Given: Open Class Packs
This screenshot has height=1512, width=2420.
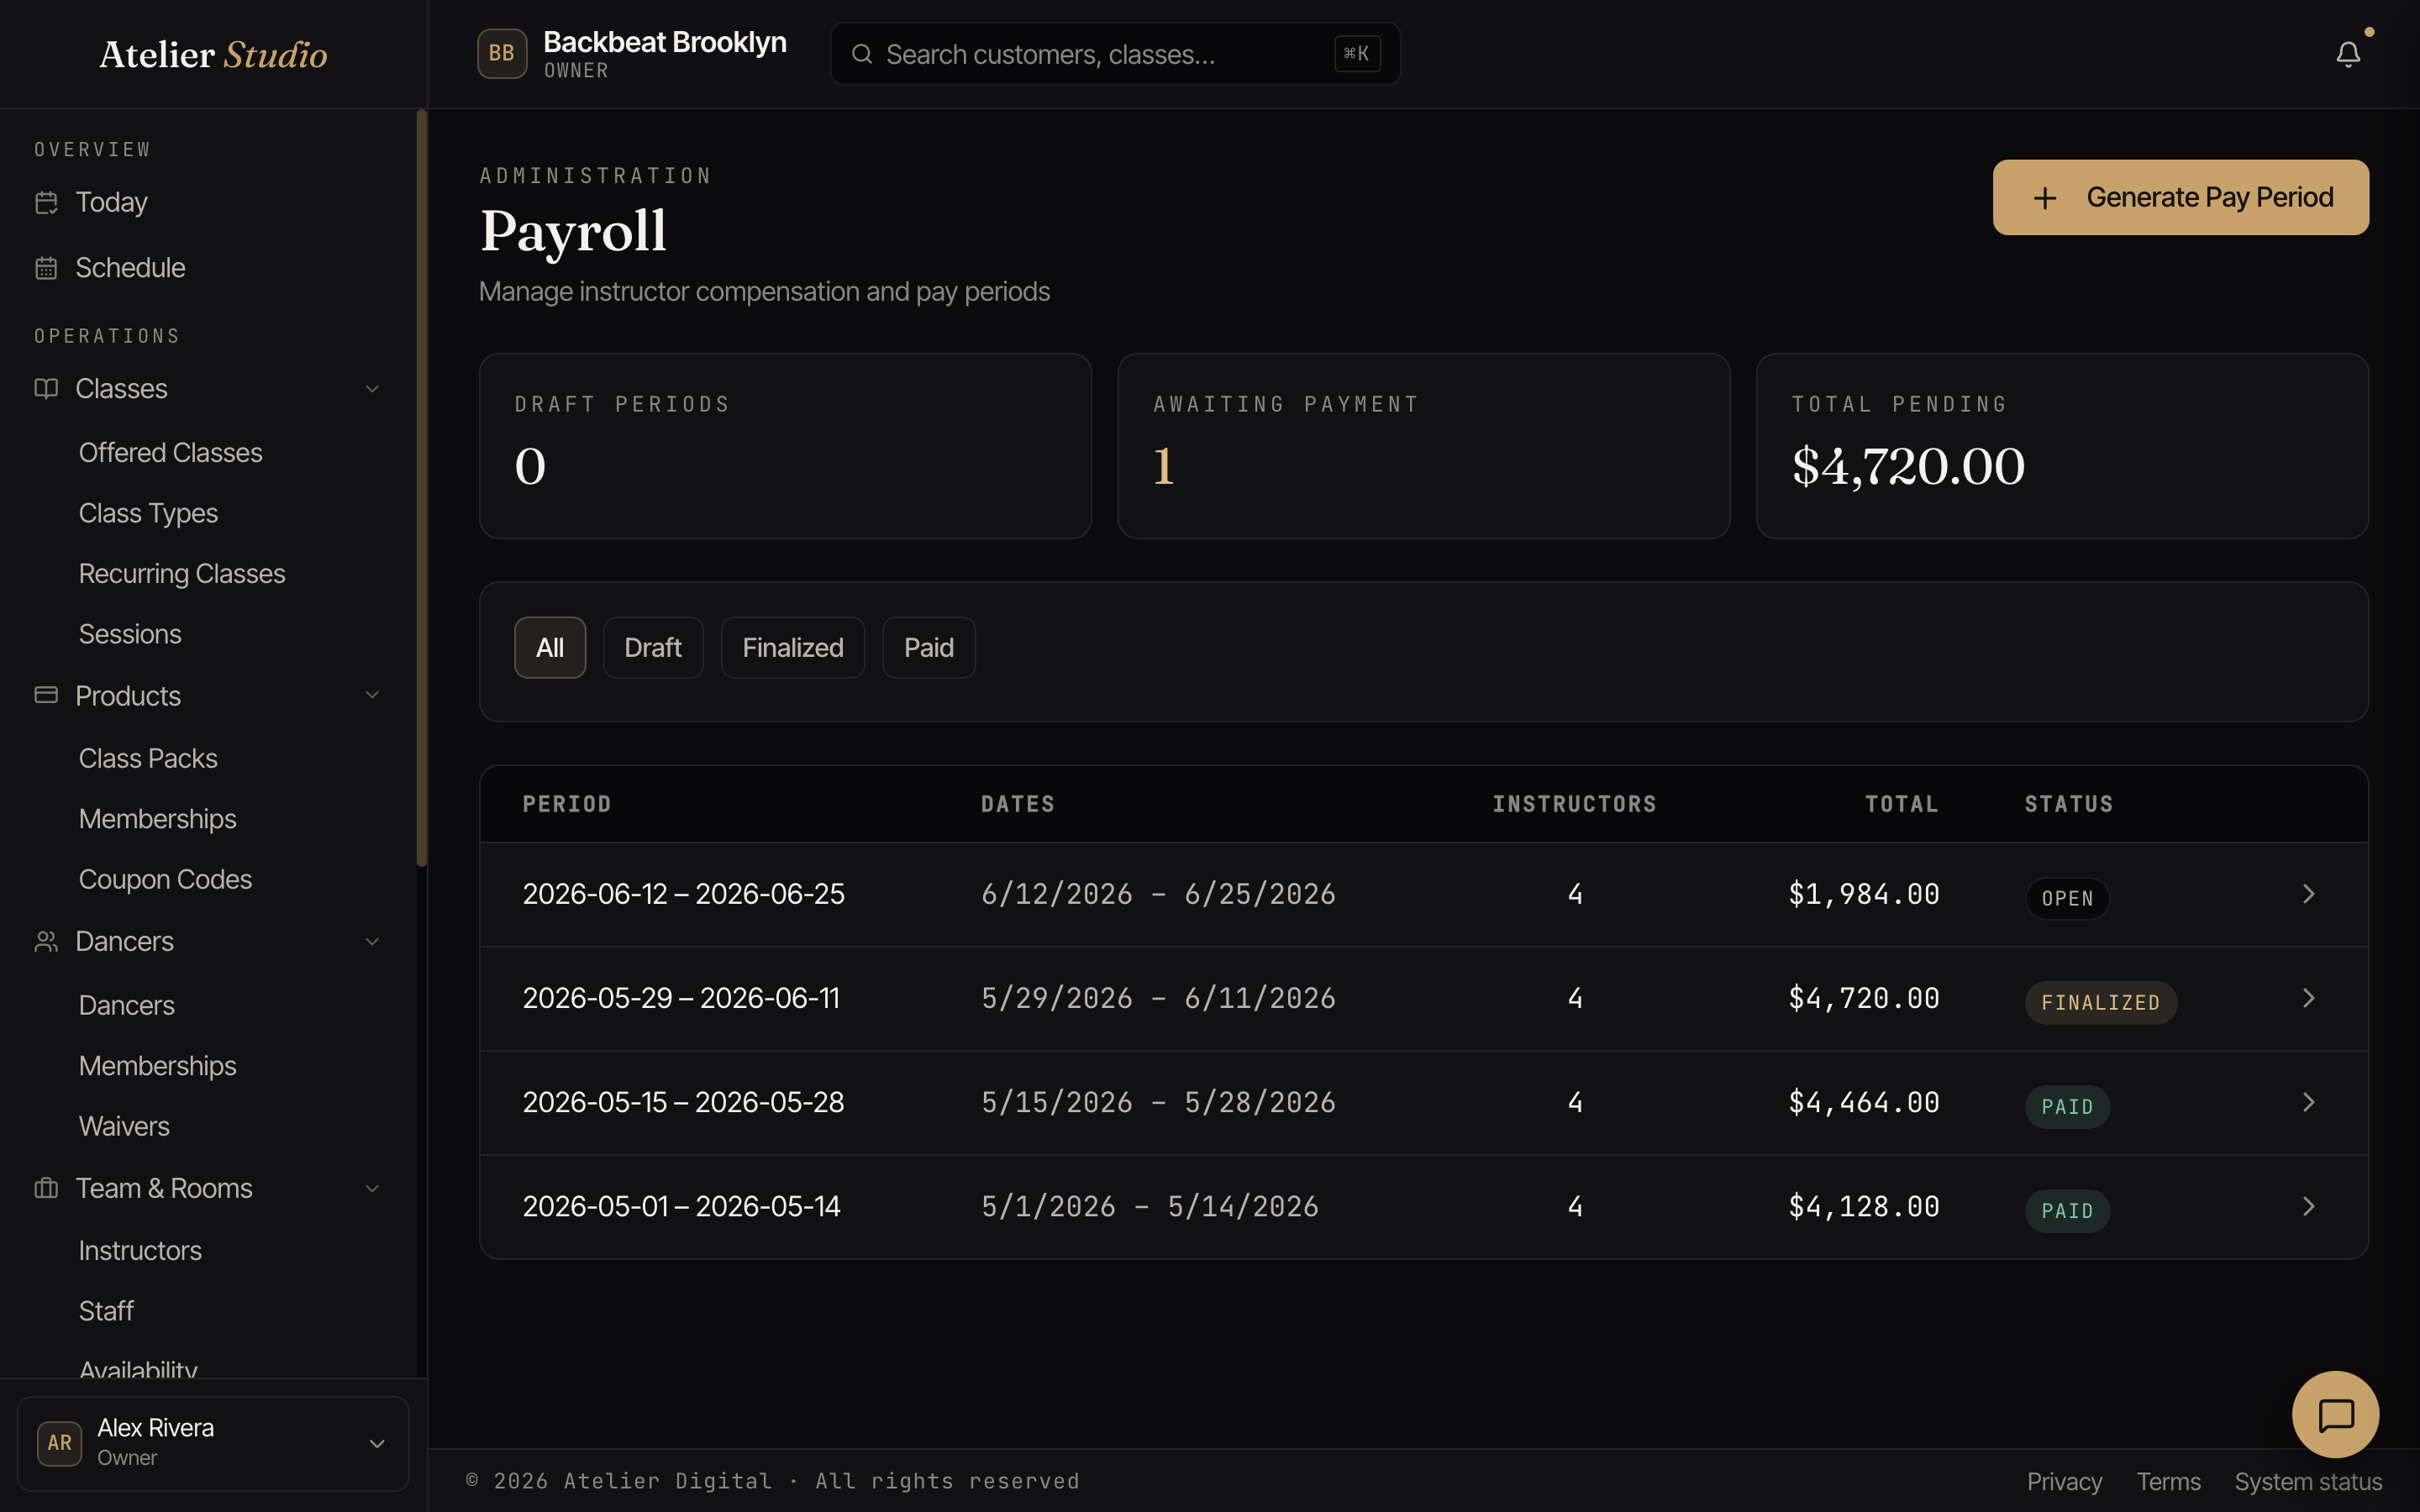Looking at the screenshot, I should click(x=148, y=758).
